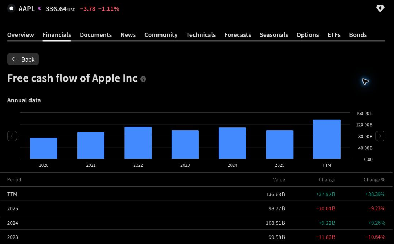Switch to the Community tab
The image size is (394, 244).
click(x=161, y=35)
